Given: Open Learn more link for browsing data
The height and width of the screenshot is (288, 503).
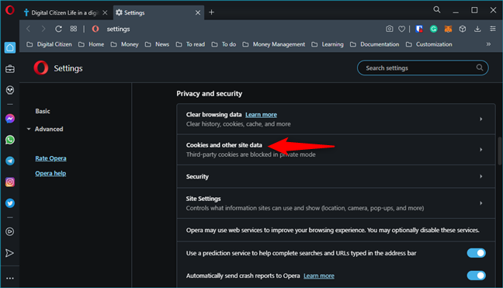Looking at the screenshot, I should tap(261, 114).
